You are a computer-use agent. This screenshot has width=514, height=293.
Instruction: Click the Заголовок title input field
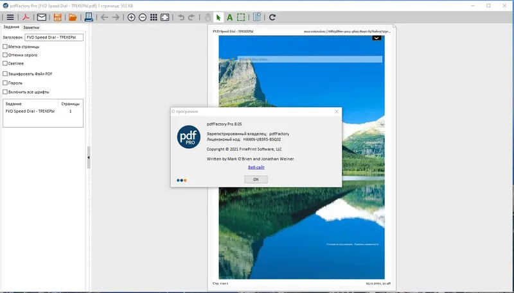(54, 37)
